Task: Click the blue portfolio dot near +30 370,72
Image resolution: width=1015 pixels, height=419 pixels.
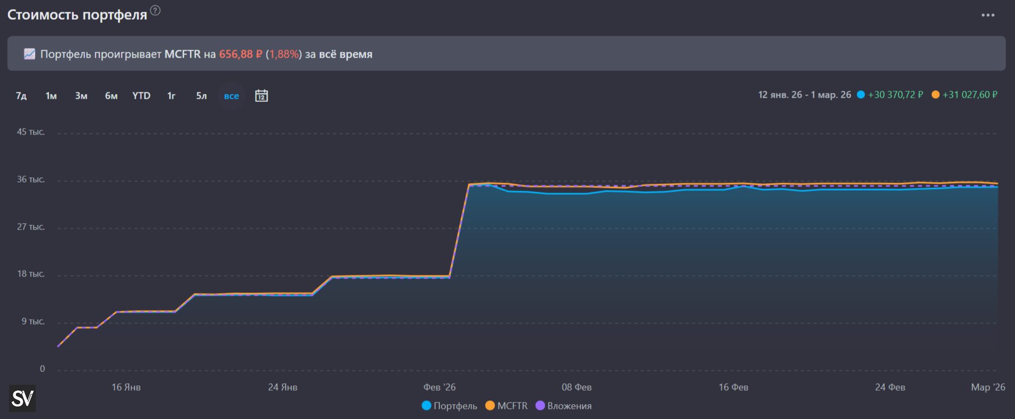Action: coord(861,94)
